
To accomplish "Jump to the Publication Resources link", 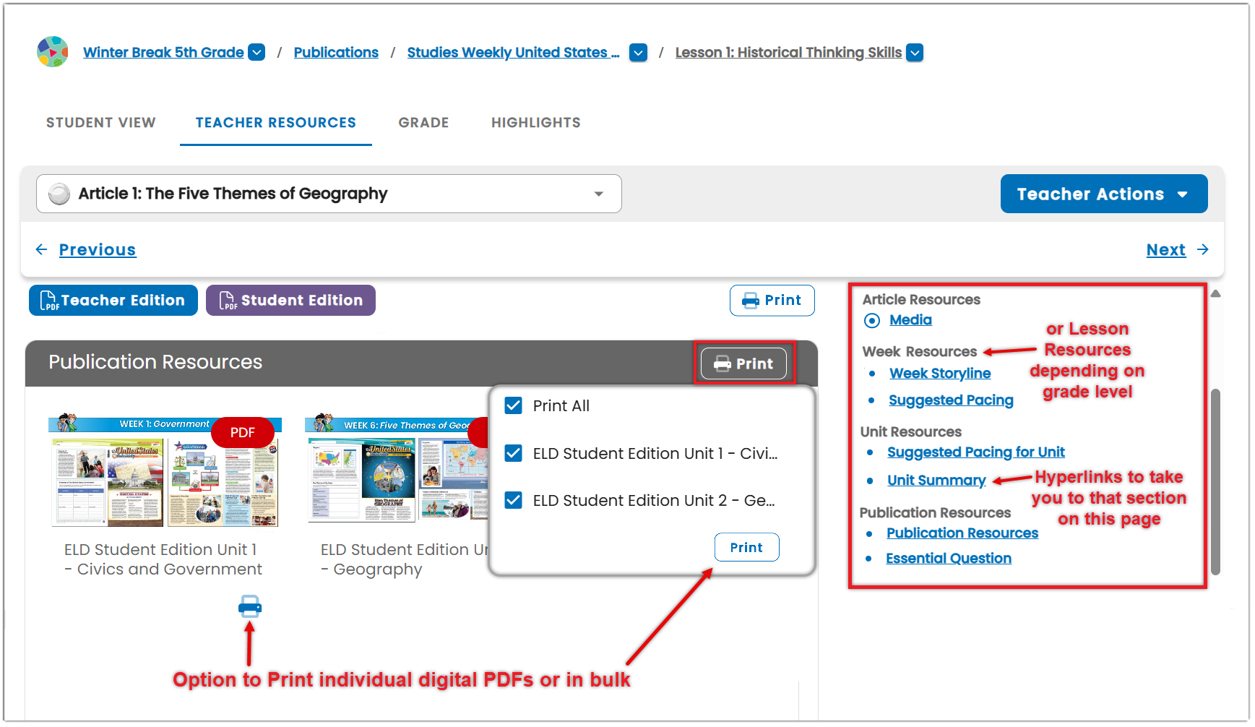I will tap(962, 533).
